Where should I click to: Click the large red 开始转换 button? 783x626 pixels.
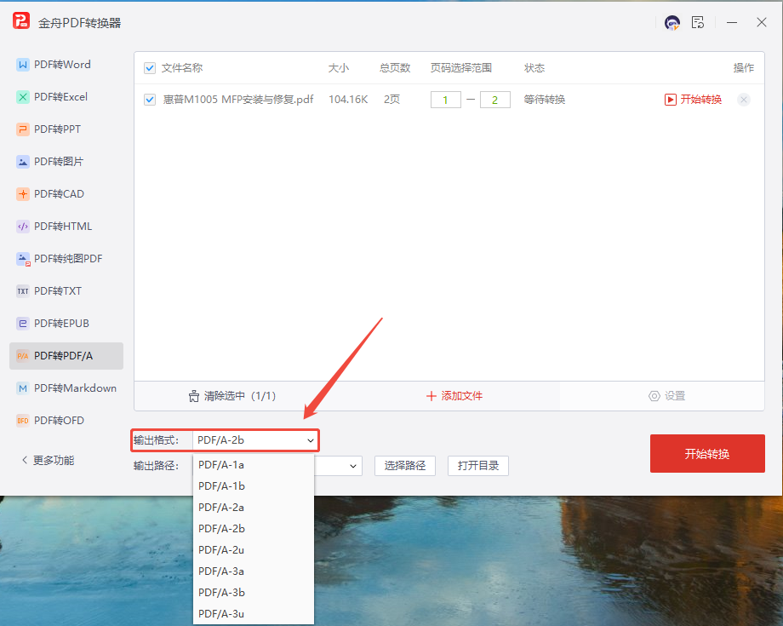(x=707, y=453)
